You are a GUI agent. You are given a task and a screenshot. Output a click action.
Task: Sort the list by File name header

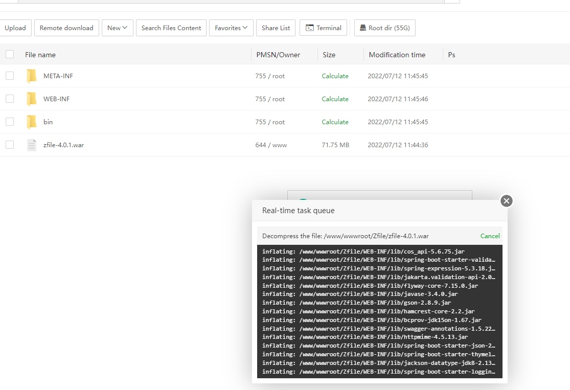pos(40,55)
